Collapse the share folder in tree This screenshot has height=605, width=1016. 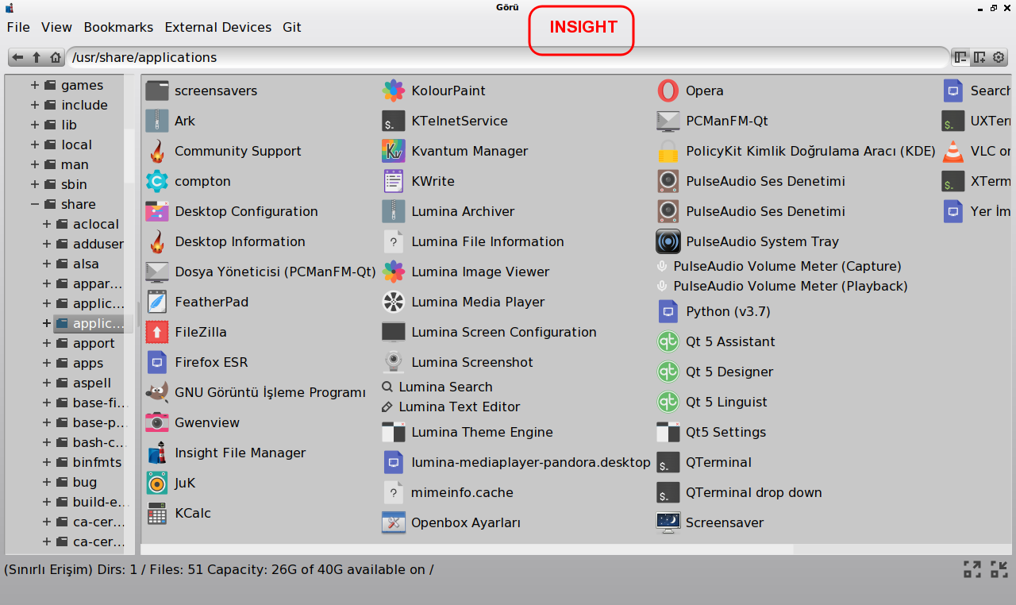[35, 204]
